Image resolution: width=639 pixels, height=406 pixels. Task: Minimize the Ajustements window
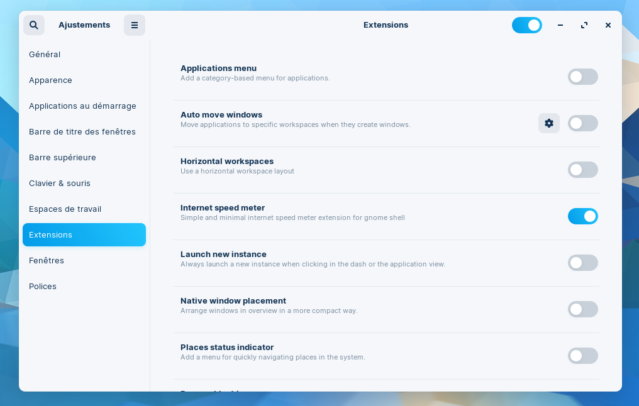[x=560, y=25]
